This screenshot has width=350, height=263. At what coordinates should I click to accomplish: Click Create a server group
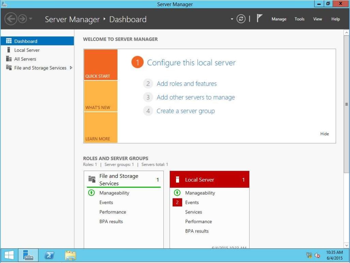(186, 111)
